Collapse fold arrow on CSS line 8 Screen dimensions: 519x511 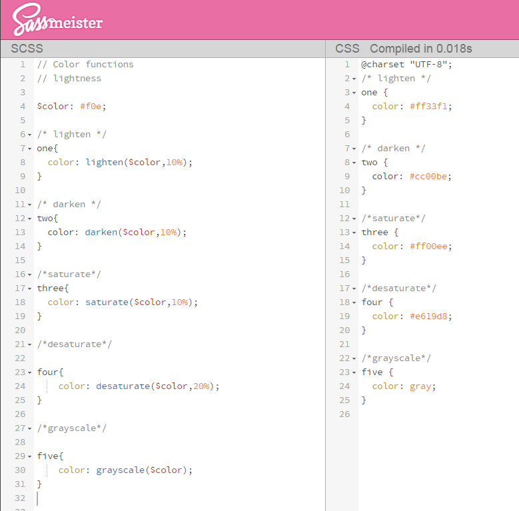(x=354, y=163)
